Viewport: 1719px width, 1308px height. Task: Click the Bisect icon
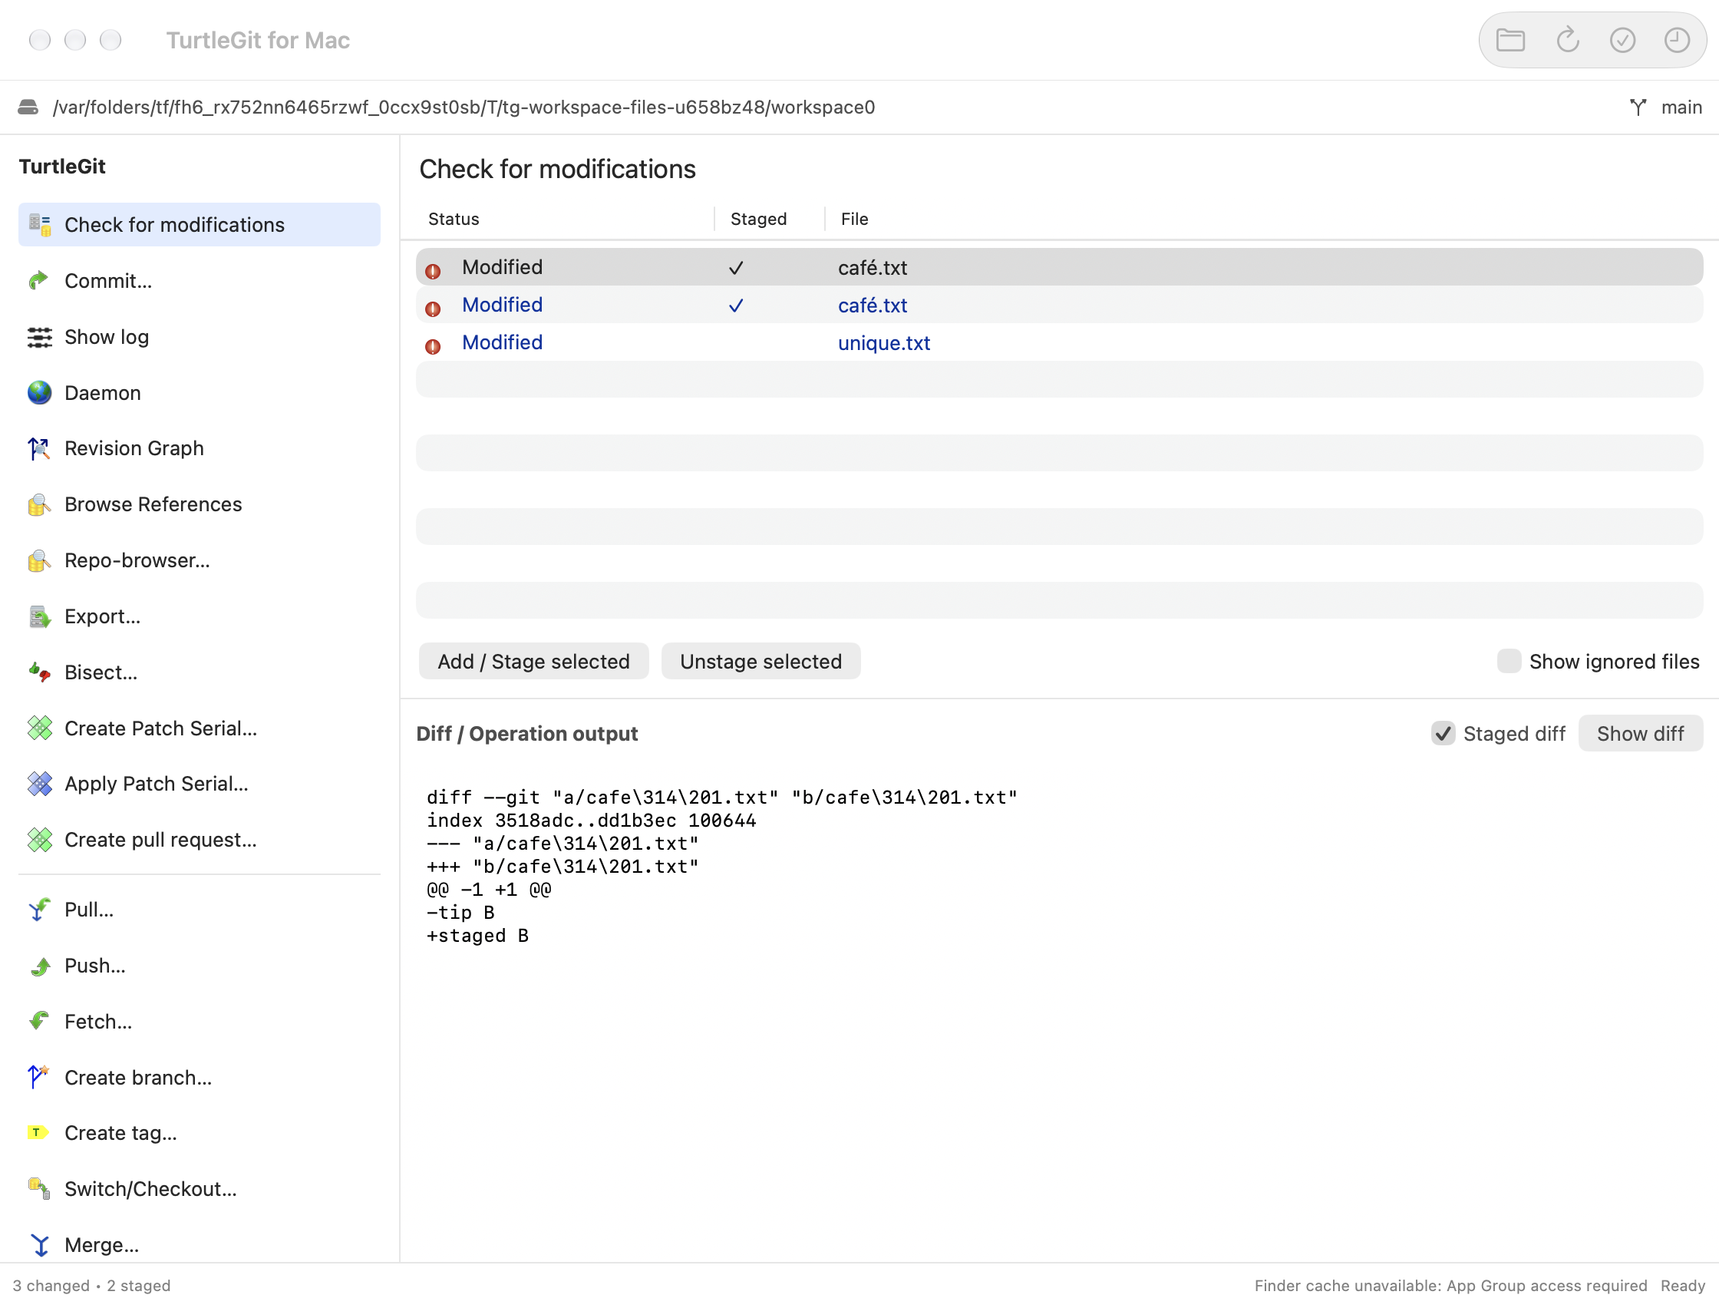(39, 672)
